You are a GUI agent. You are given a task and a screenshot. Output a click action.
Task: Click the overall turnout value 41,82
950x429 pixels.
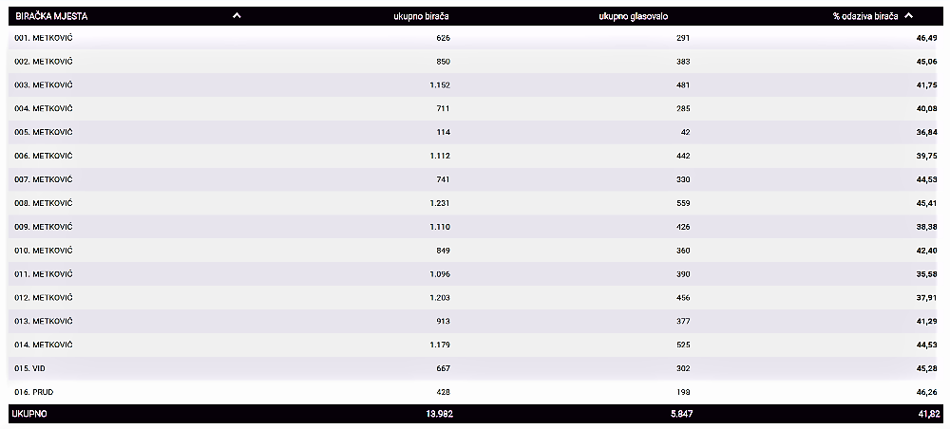click(927, 415)
